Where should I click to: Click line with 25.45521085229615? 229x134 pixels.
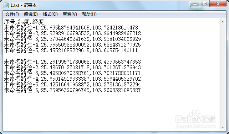click(71, 50)
